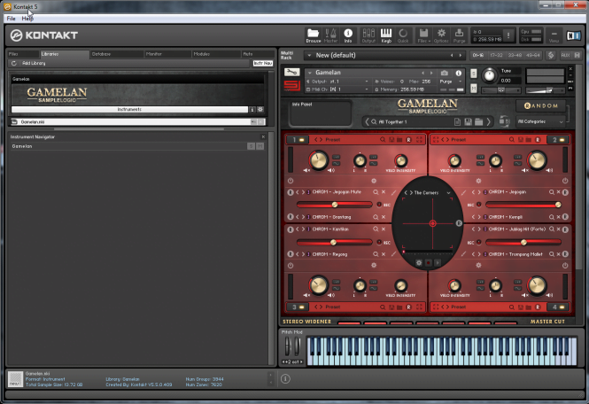Enable REC for the Jegogan Mute slider
The height and width of the screenshot is (404, 589).
(379, 205)
